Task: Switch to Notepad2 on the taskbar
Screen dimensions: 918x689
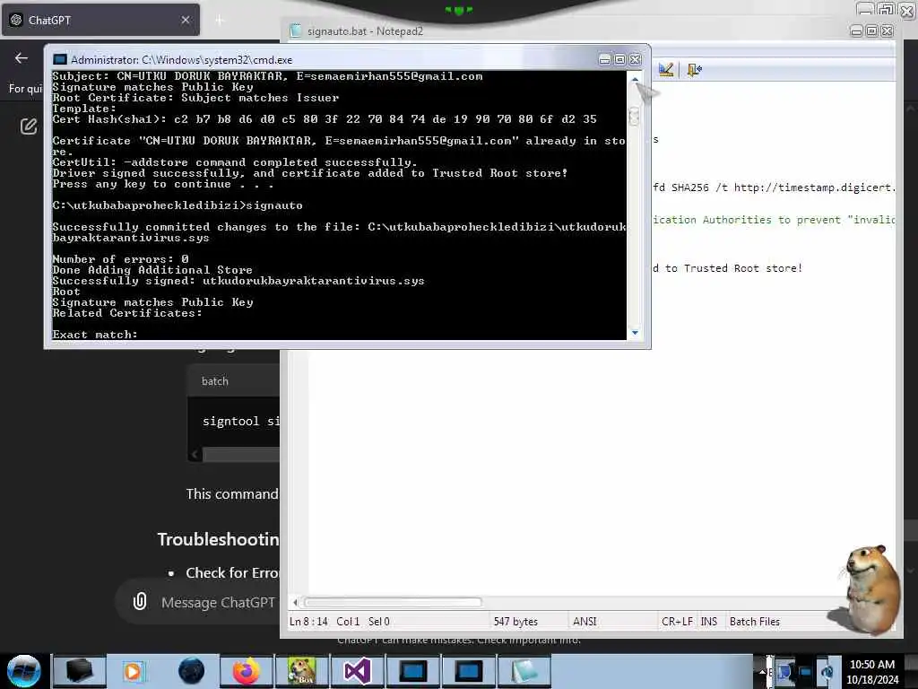Action: click(524, 671)
